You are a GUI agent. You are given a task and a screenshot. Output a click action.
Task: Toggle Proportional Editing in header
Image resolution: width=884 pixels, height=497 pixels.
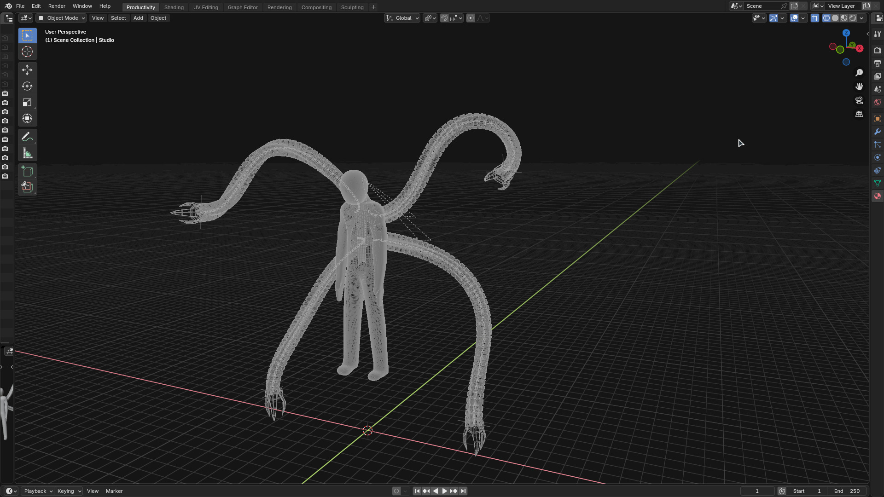[x=471, y=18]
